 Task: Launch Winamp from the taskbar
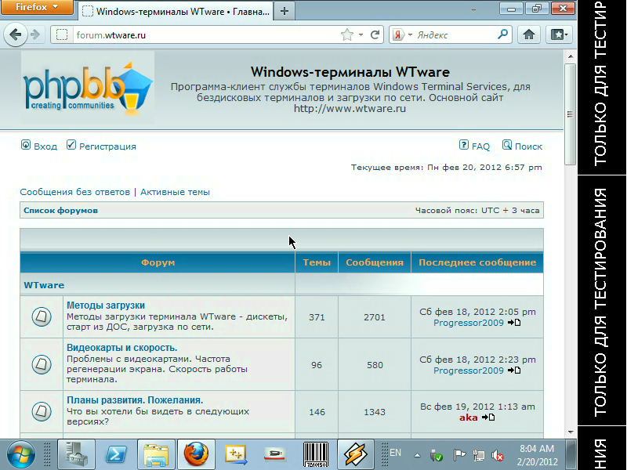[355, 454]
